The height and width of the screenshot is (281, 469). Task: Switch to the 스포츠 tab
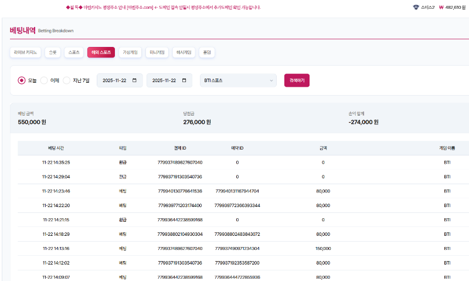74,52
